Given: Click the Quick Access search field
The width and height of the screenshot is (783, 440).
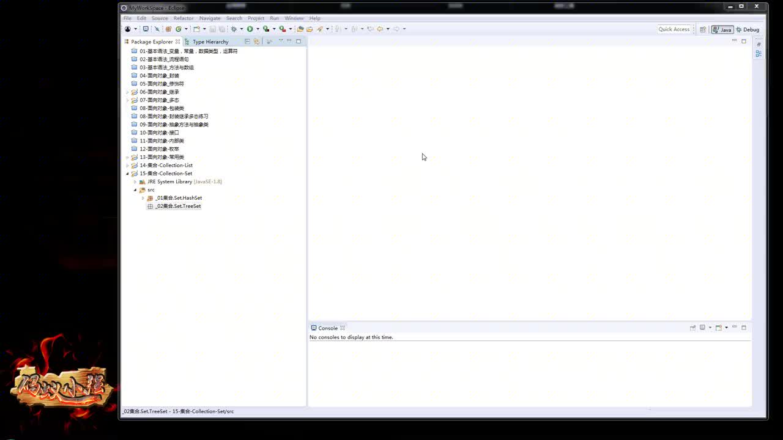Looking at the screenshot, I should tap(674, 29).
